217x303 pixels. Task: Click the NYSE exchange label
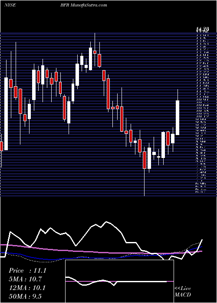coord(10,5)
